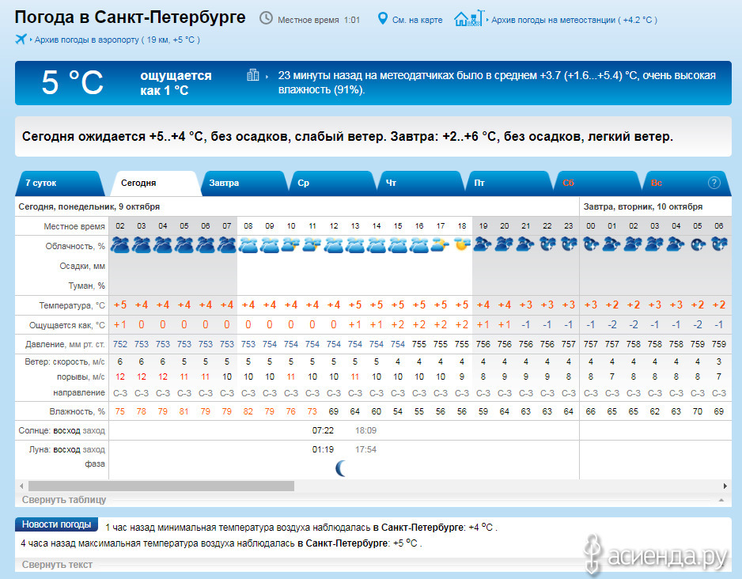
Task: Click the night cloud icon for hour 21
Action: tap(525, 244)
